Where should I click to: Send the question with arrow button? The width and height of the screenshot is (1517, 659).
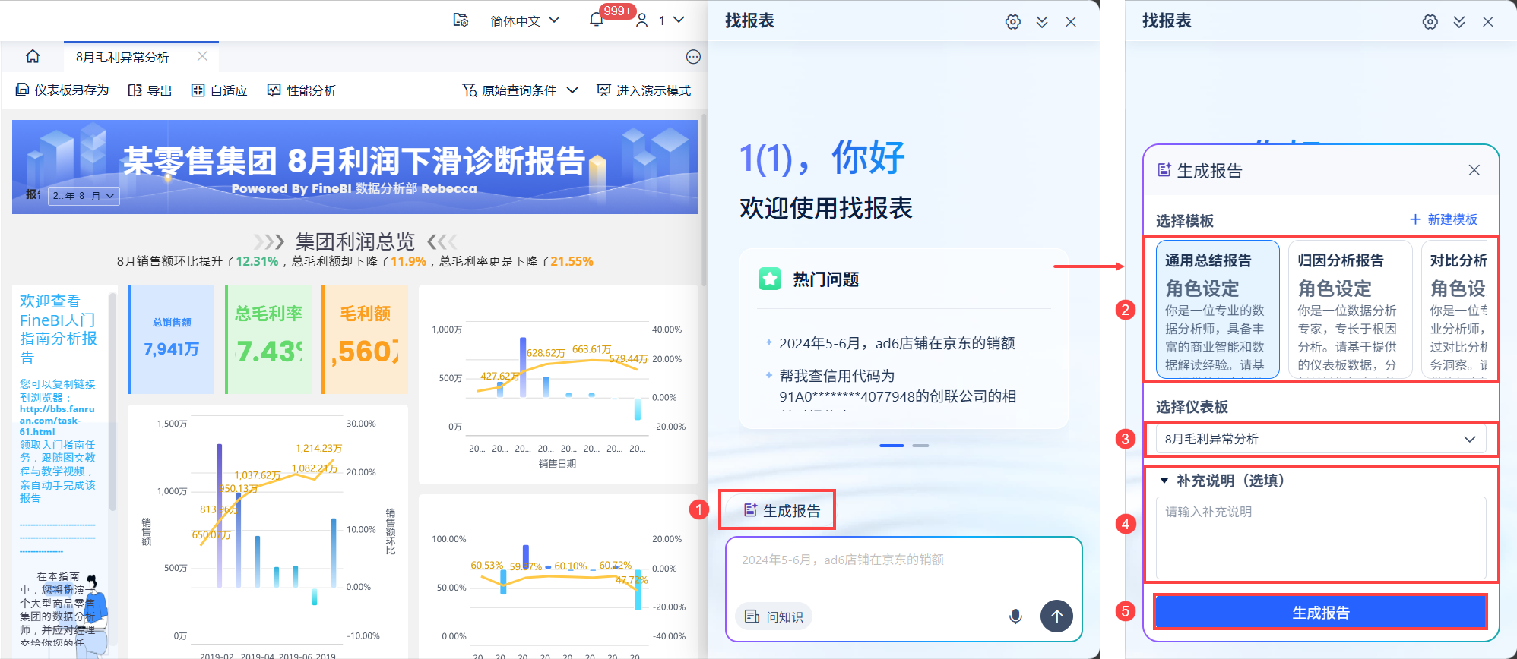[1056, 616]
